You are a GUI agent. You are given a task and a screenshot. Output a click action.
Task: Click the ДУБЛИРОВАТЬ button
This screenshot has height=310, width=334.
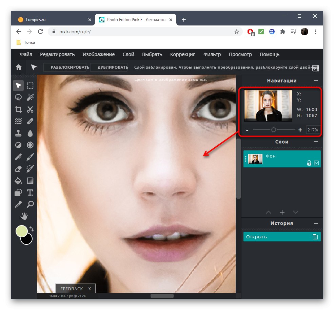tap(109, 67)
